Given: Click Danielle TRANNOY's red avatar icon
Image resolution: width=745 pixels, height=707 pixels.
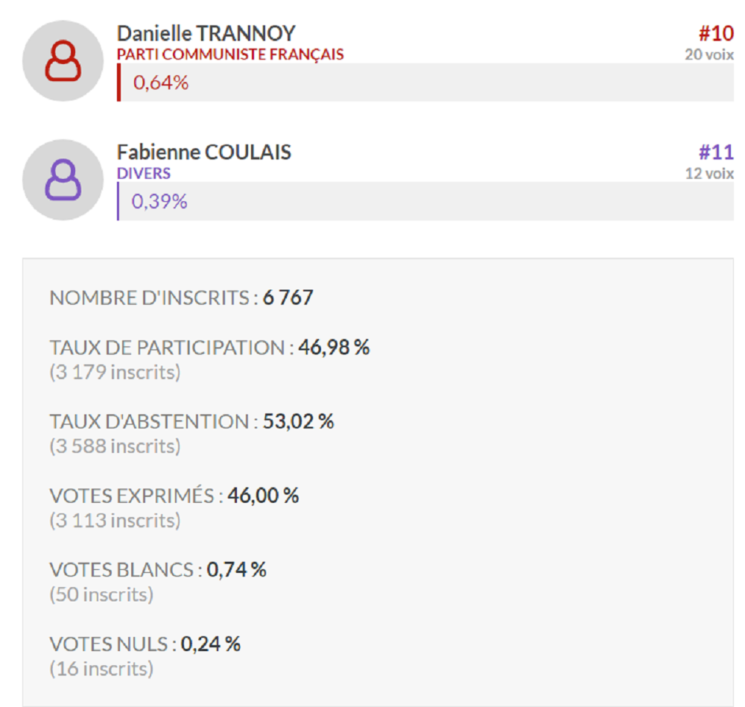Looking at the screenshot, I should coord(63,61).
